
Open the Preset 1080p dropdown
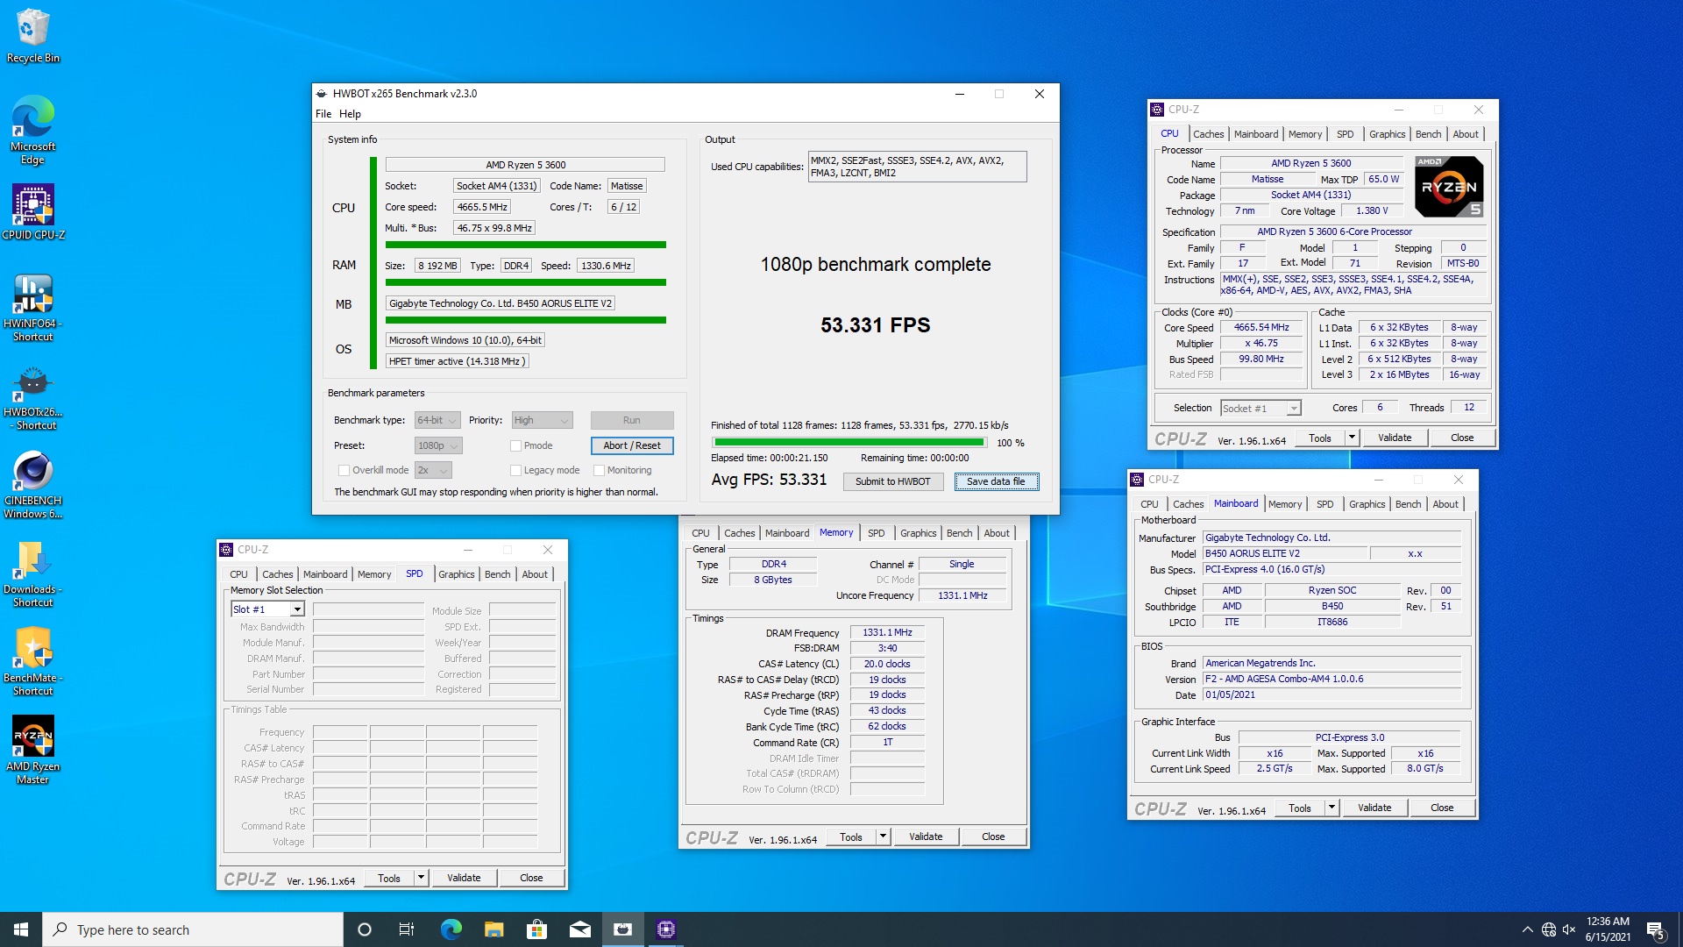(x=438, y=445)
